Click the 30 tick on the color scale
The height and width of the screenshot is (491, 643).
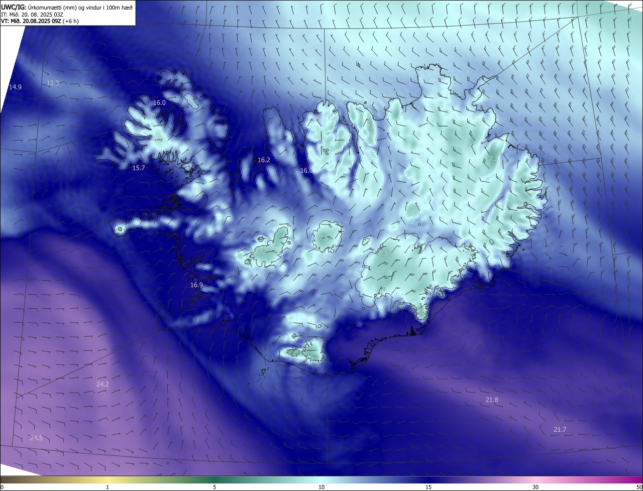tap(535, 487)
